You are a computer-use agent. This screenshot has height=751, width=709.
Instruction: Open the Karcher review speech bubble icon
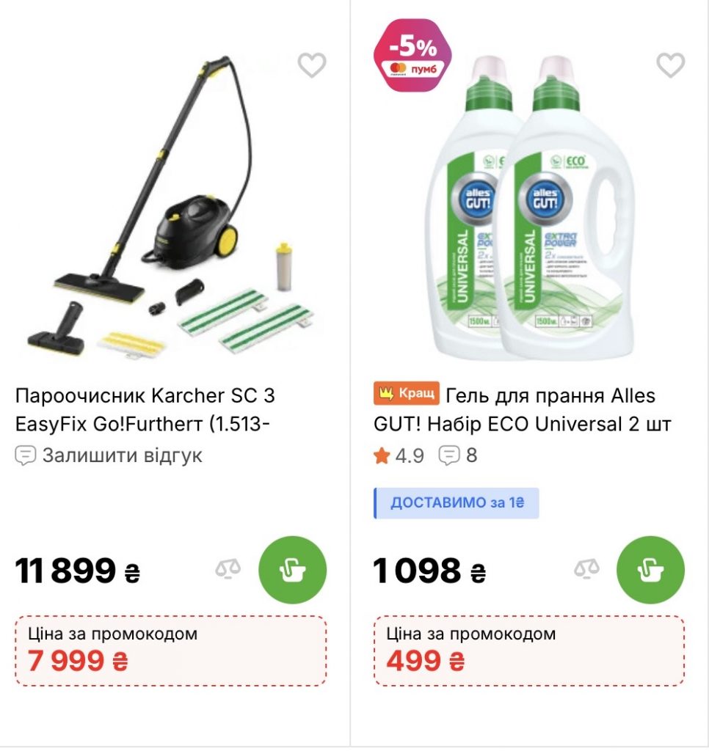coord(25,455)
